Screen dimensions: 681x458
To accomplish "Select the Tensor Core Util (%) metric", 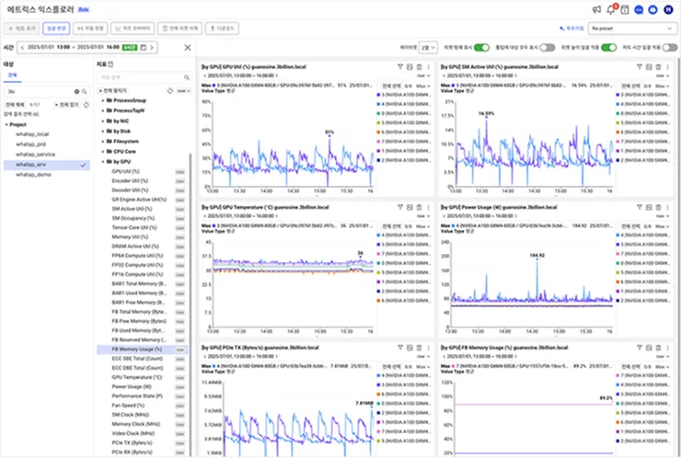I will 134,227.
